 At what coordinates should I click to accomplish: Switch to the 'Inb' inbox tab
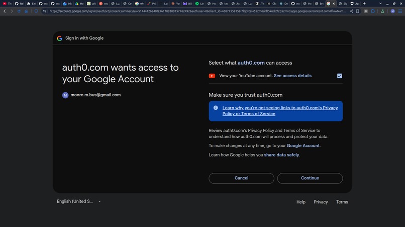pos(67,4)
